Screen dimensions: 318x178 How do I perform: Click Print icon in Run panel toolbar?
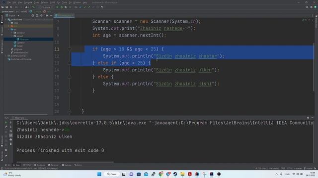[x=11, y=139]
